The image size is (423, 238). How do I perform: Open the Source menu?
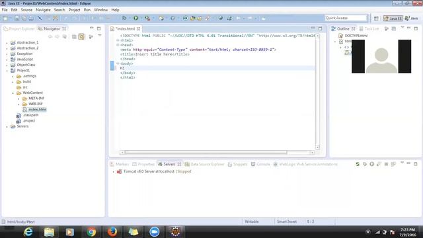tap(26, 10)
